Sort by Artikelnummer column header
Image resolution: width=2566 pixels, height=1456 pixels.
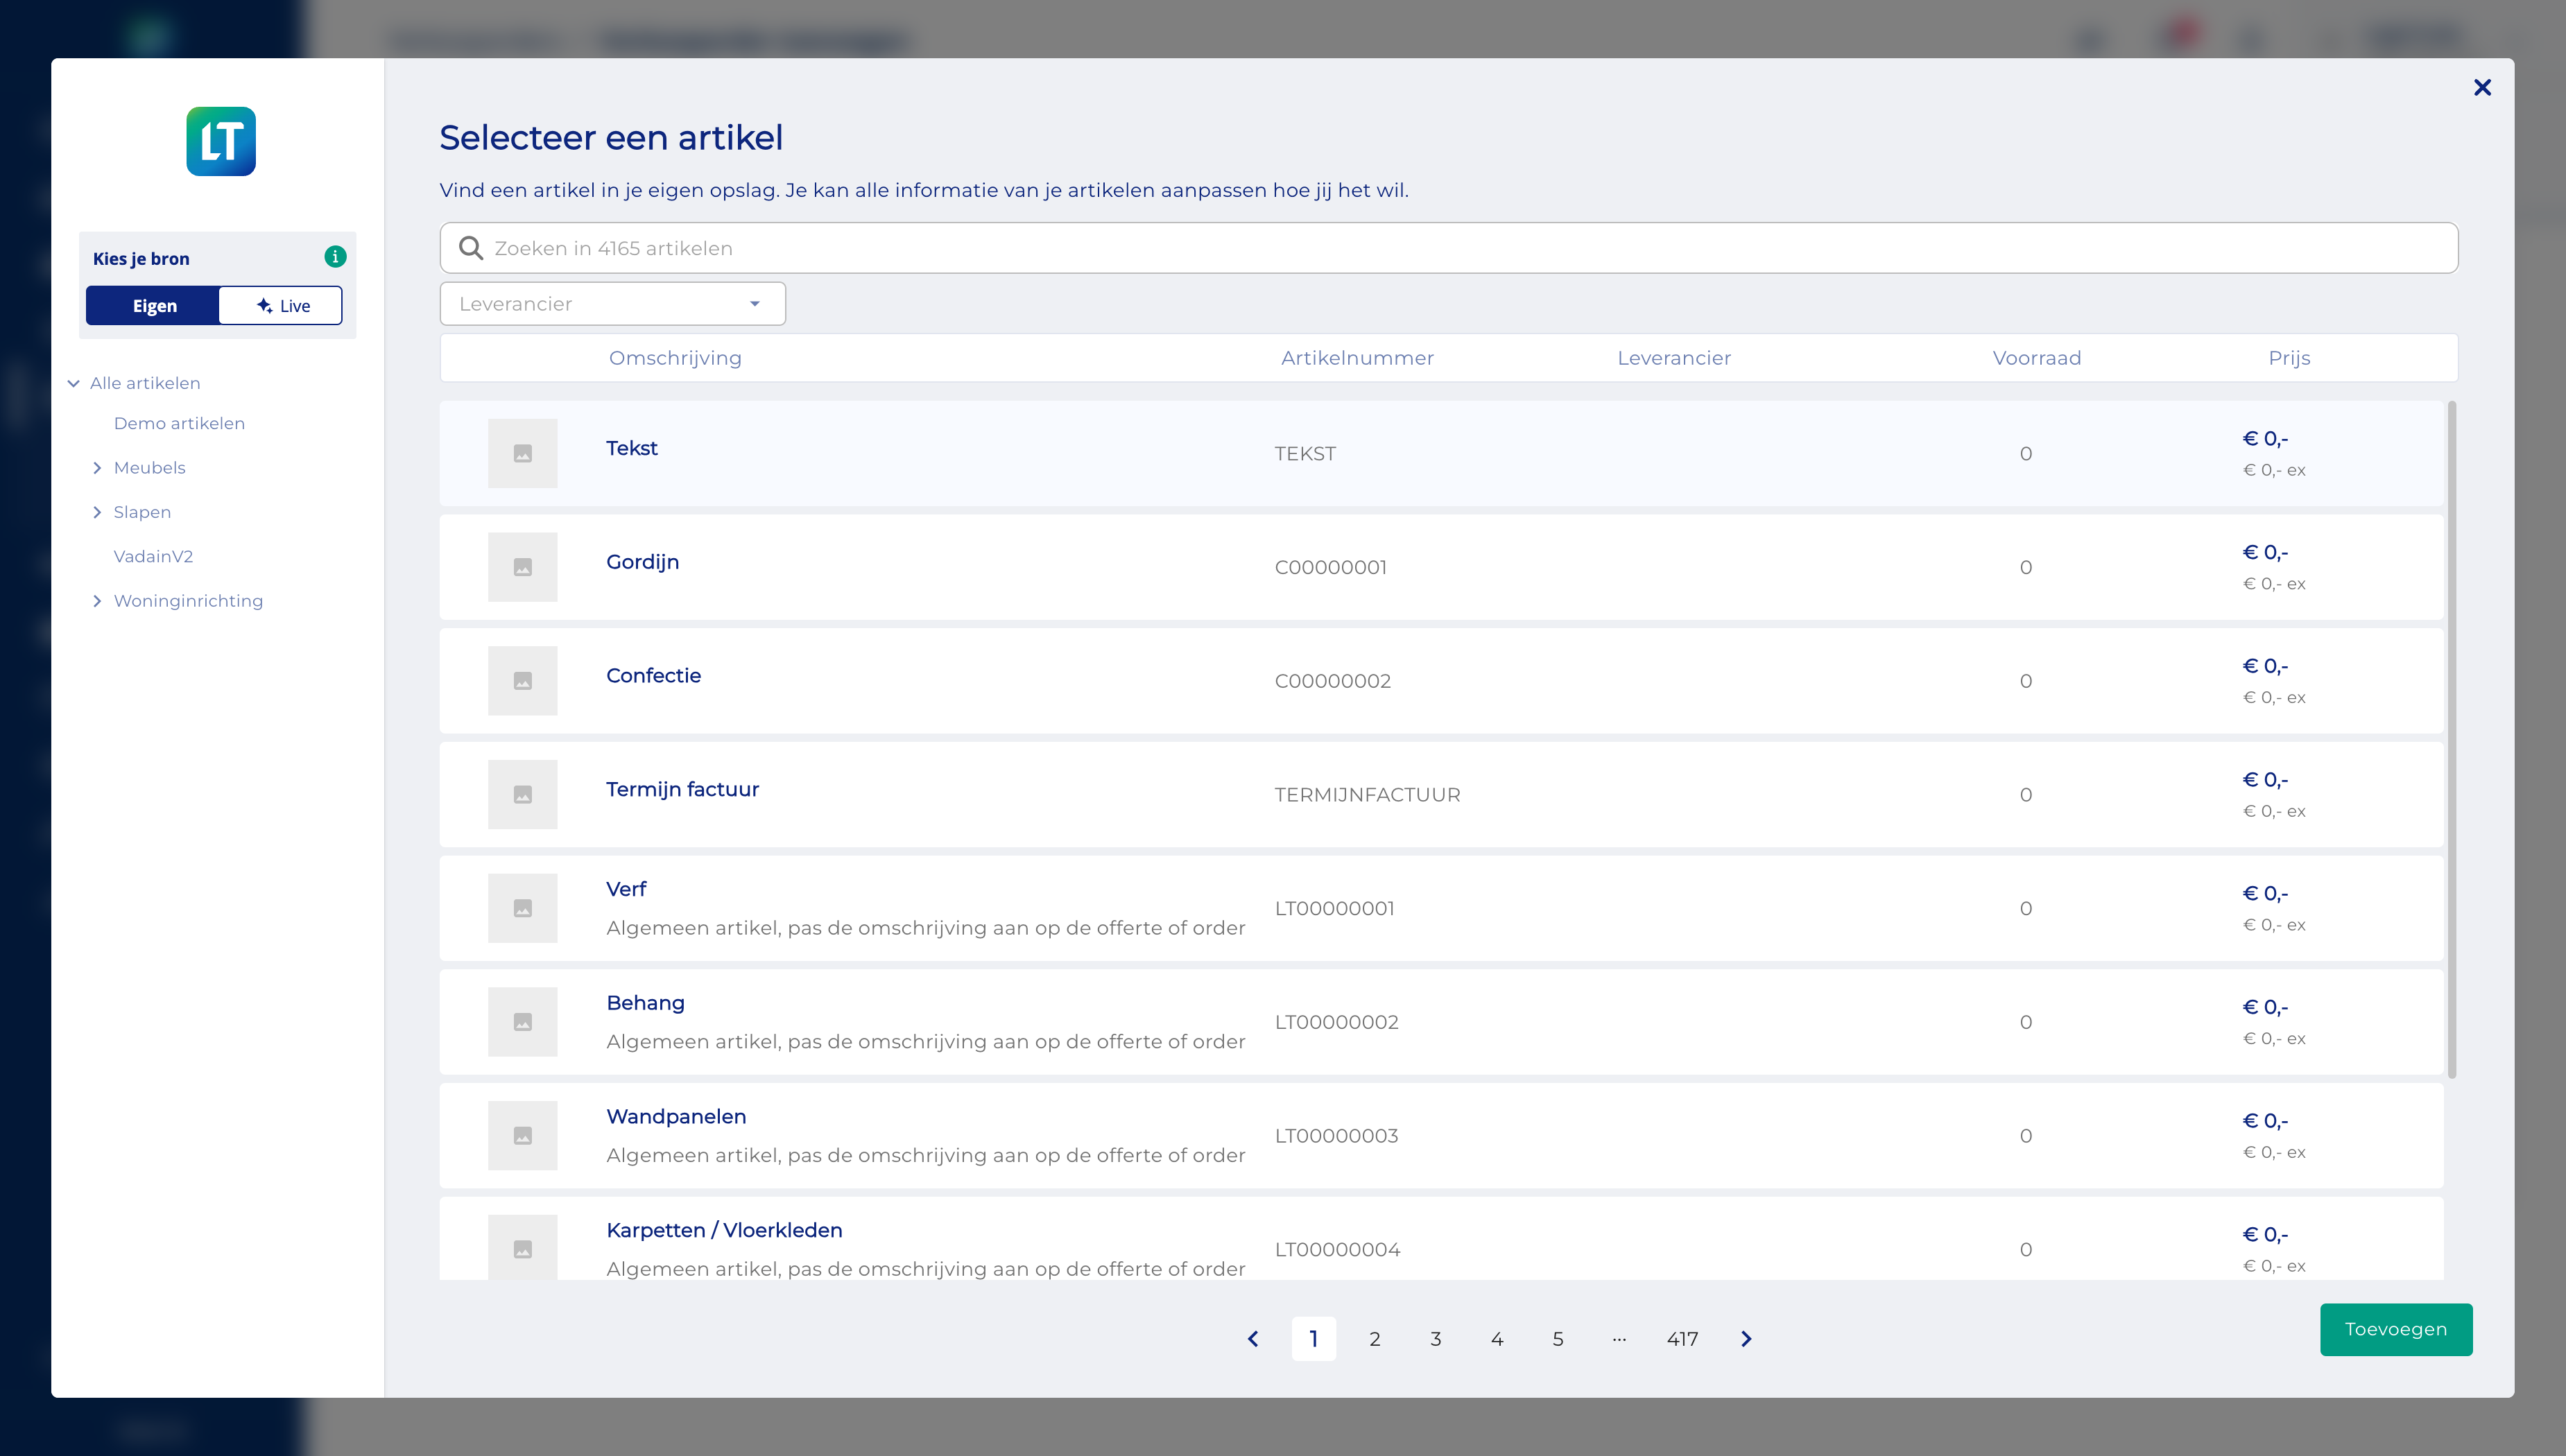click(x=1357, y=358)
